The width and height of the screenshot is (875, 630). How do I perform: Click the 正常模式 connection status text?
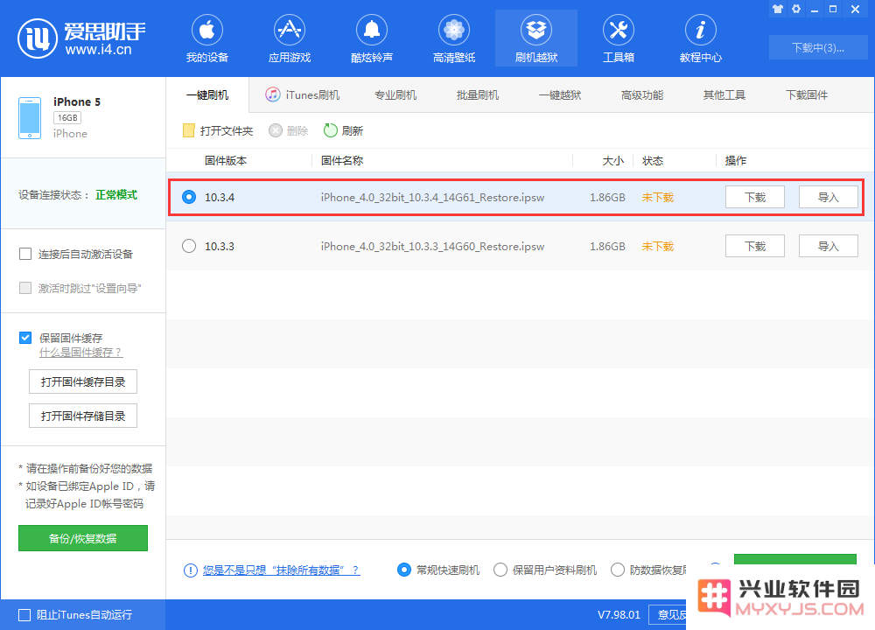[x=116, y=195]
